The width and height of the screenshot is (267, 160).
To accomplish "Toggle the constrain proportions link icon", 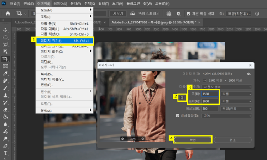I will click(x=182, y=97).
